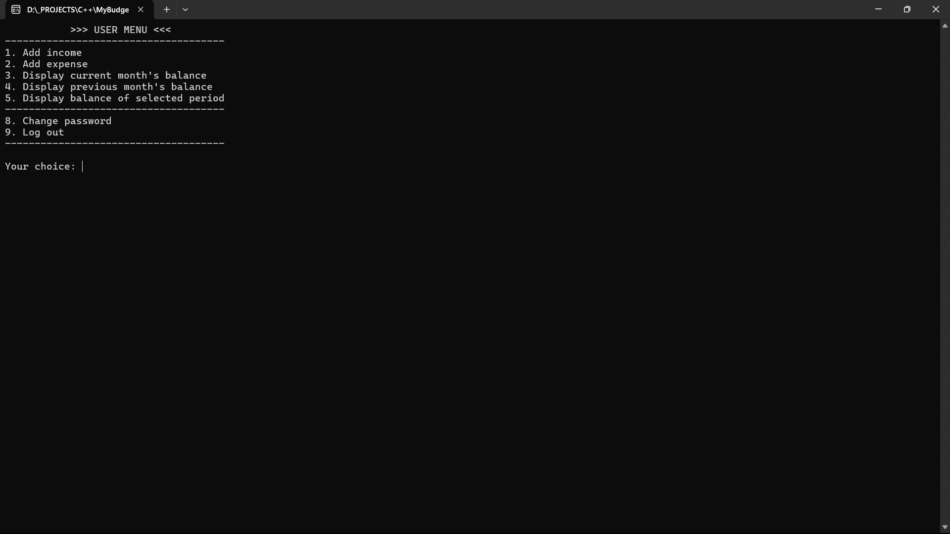950x534 pixels.
Task: Restore down the terminal window
Action: (x=907, y=9)
